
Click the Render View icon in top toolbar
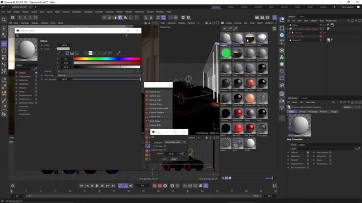pyautogui.click(x=257, y=17)
